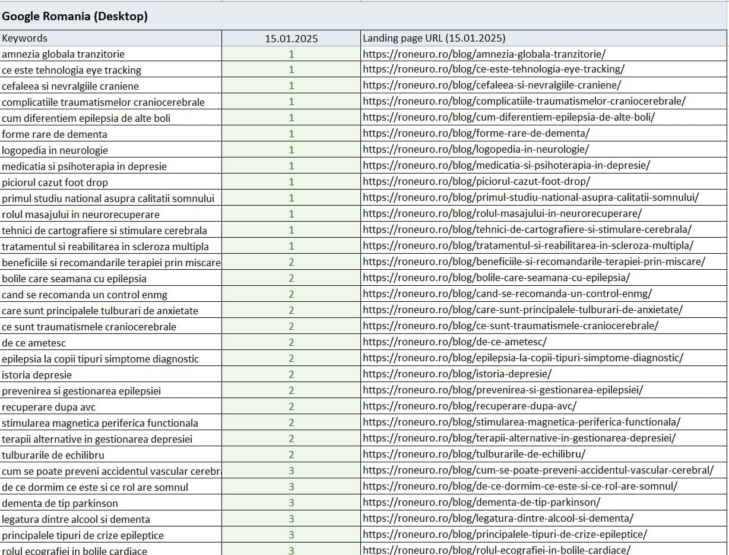Select keyword cell 'rolul masajului in neurorecuperare'
This screenshot has height=555, width=729.
[81, 215]
